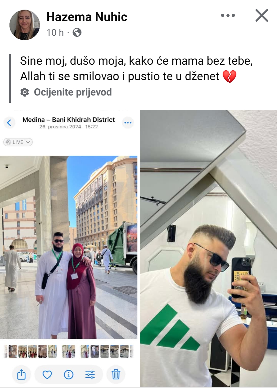The width and height of the screenshot is (277, 391).
Task: Open the Ocijenite prijevod link
Action: click(x=73, y=92)
